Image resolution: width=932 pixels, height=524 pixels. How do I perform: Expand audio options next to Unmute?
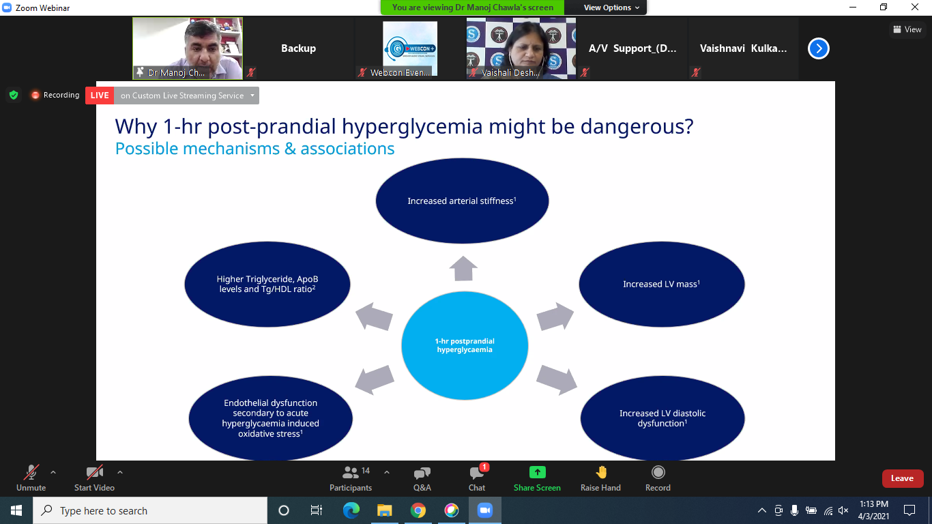[53, 472]
